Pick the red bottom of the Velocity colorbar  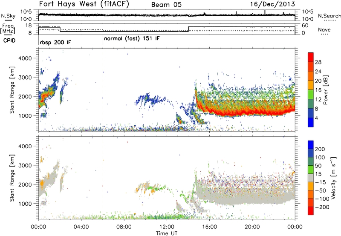[x=311, y=211]
